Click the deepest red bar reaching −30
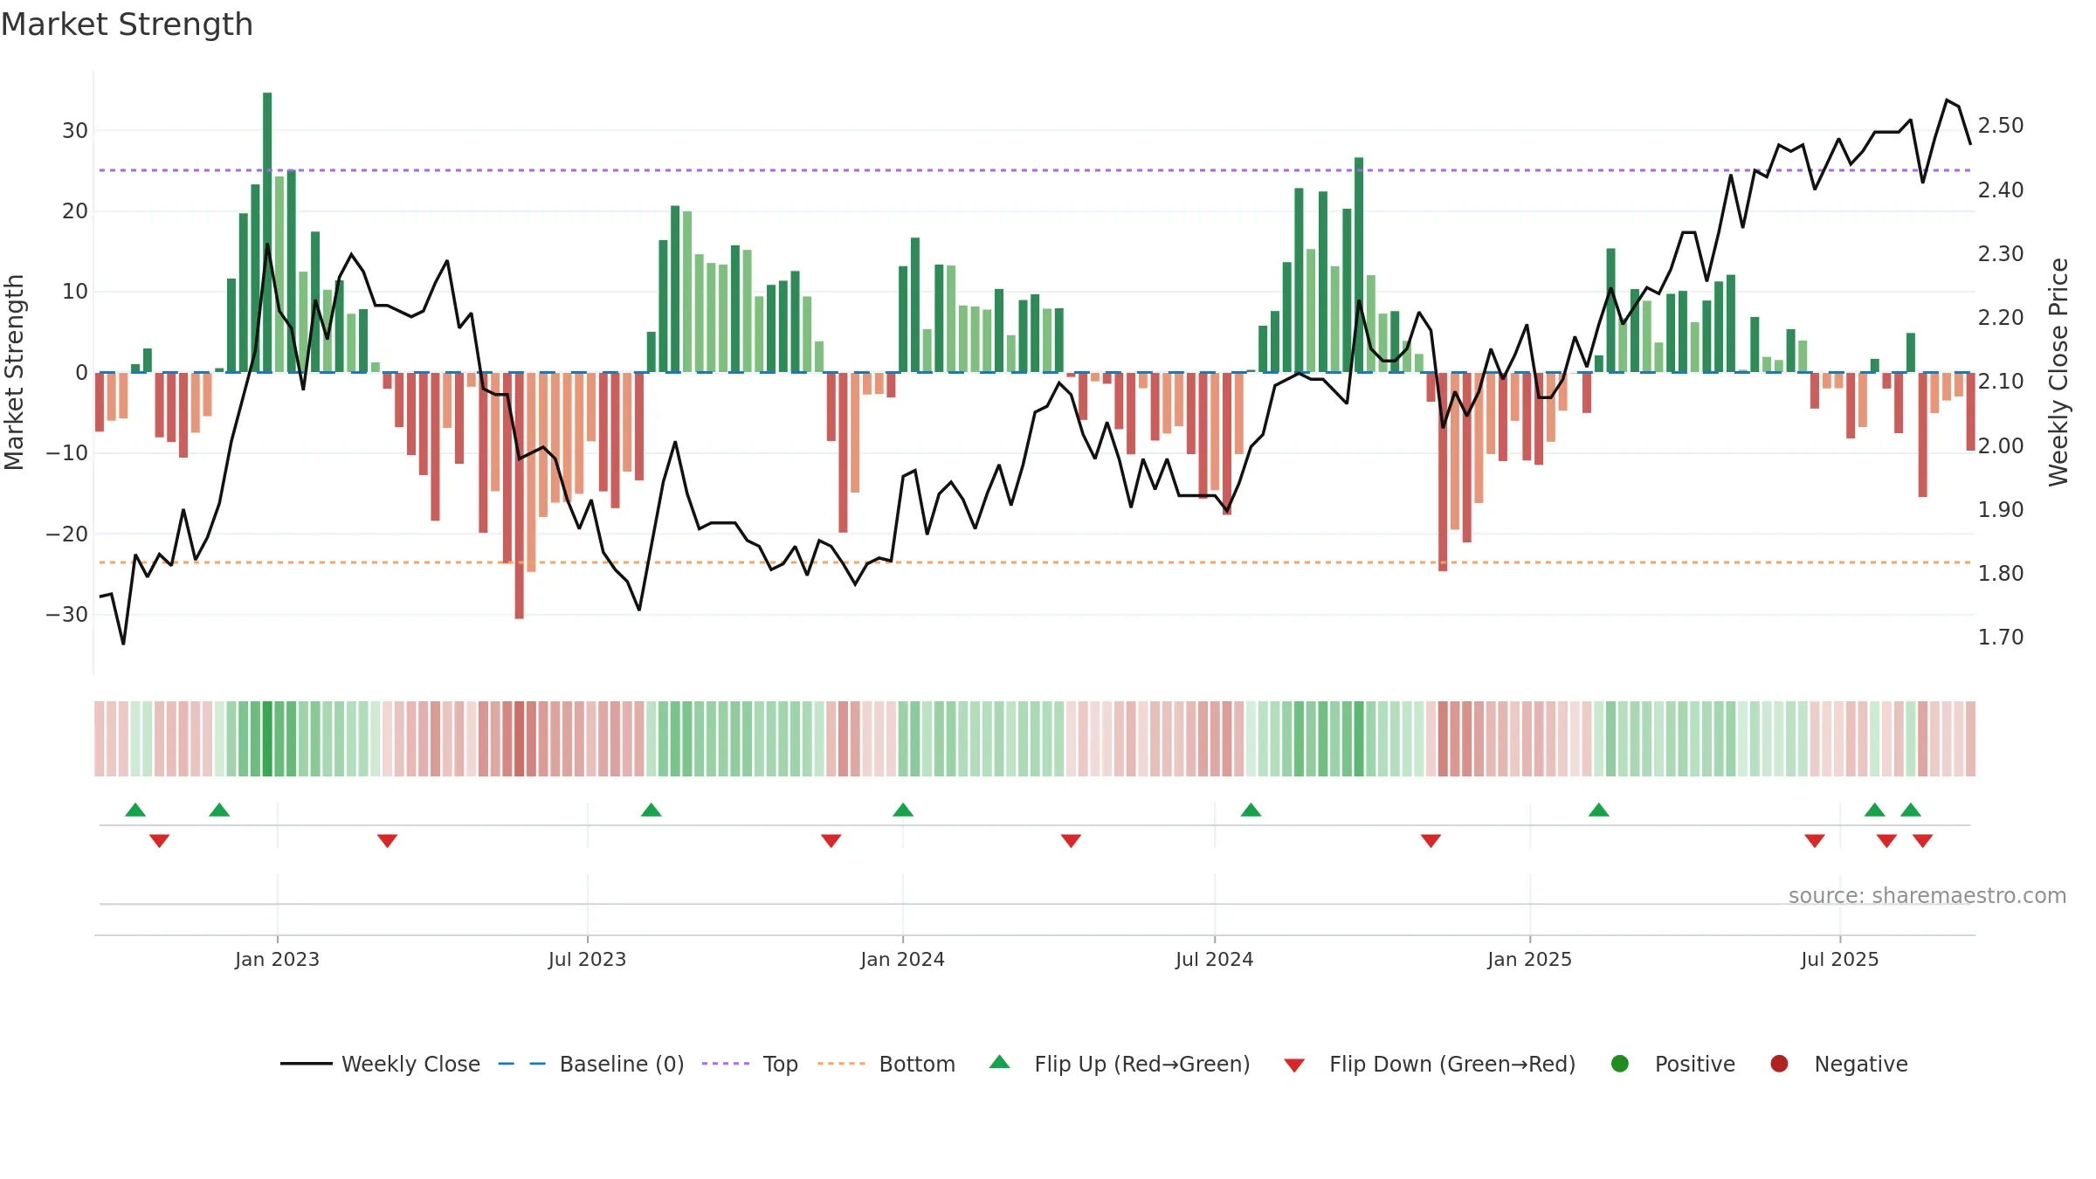This screenshot has width=2096, height=1179. click(x=520, y=495)
